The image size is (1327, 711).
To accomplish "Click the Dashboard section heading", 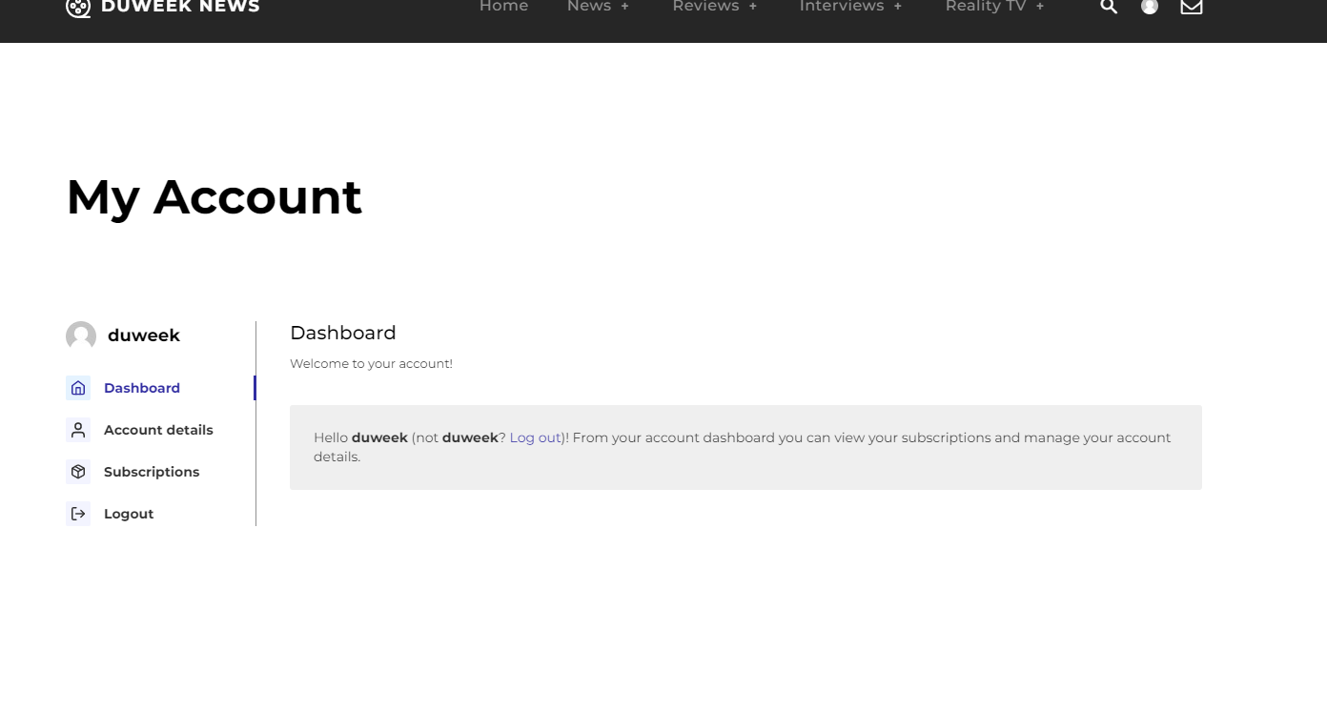I will click(343, 333).
